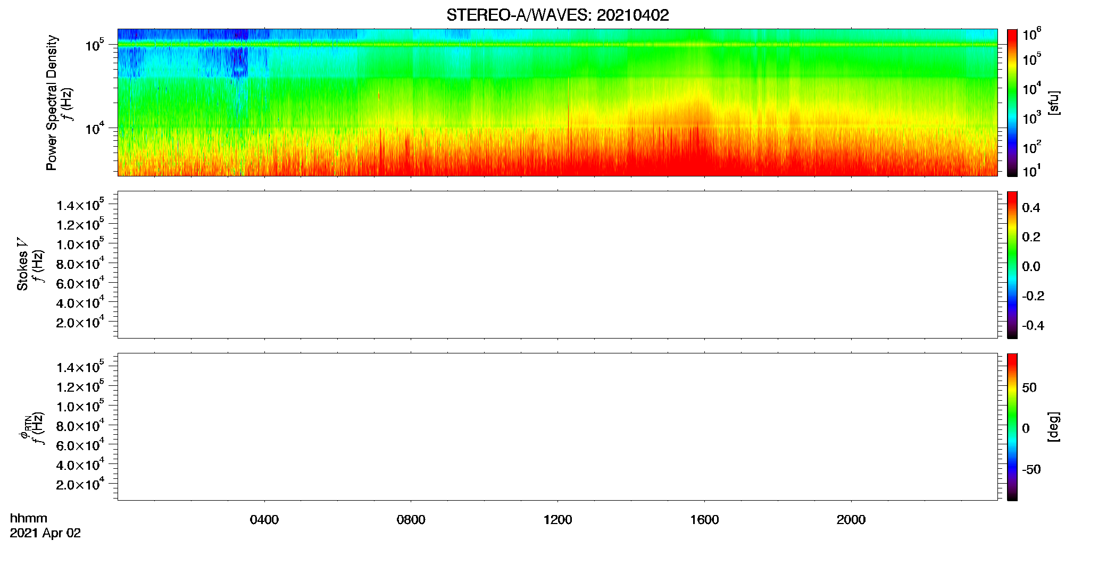Viewport: 1115px width, 574px height.
Task: Click the phi RTN degrees color bar
Action: coord(1012,427)
